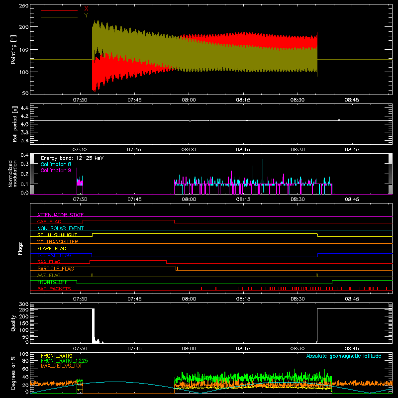Click the 'Normalized modulation' axis title

coord(13,174)
